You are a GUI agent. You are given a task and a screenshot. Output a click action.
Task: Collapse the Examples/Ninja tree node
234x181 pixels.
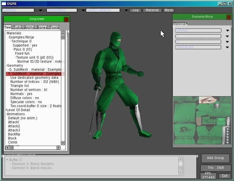click(x=9, y=37)
